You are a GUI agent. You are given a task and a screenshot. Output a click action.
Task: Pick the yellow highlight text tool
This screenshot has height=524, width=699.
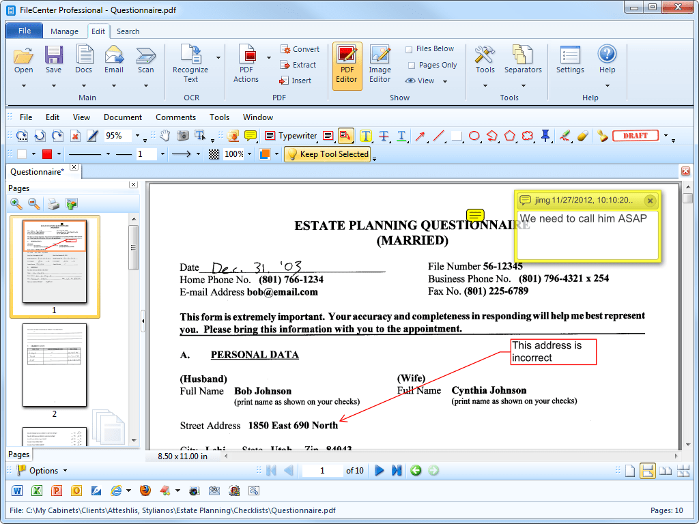(366, 136)
